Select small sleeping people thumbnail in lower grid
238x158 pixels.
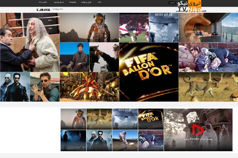tap(151, 141)
